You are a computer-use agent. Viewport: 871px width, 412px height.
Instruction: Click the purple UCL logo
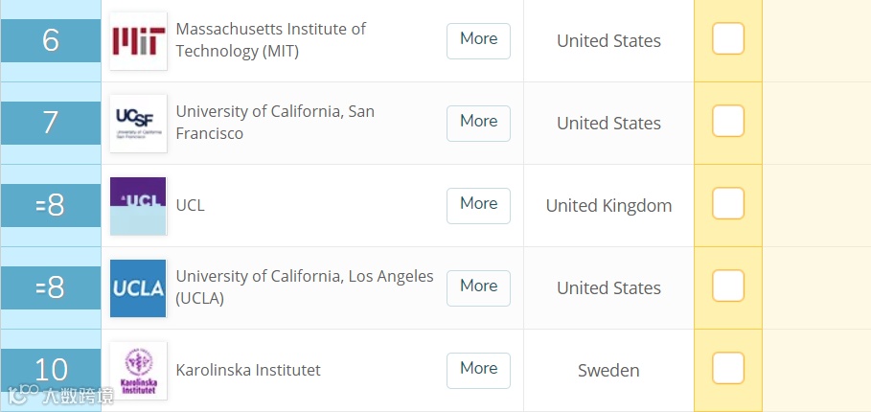(138, 206)
